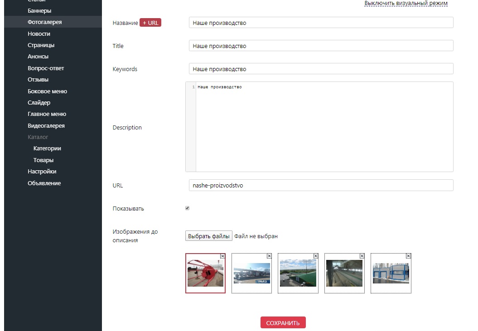Click the red + URL button
Screen dimensions: 478x331
click(x=150, y=23)
